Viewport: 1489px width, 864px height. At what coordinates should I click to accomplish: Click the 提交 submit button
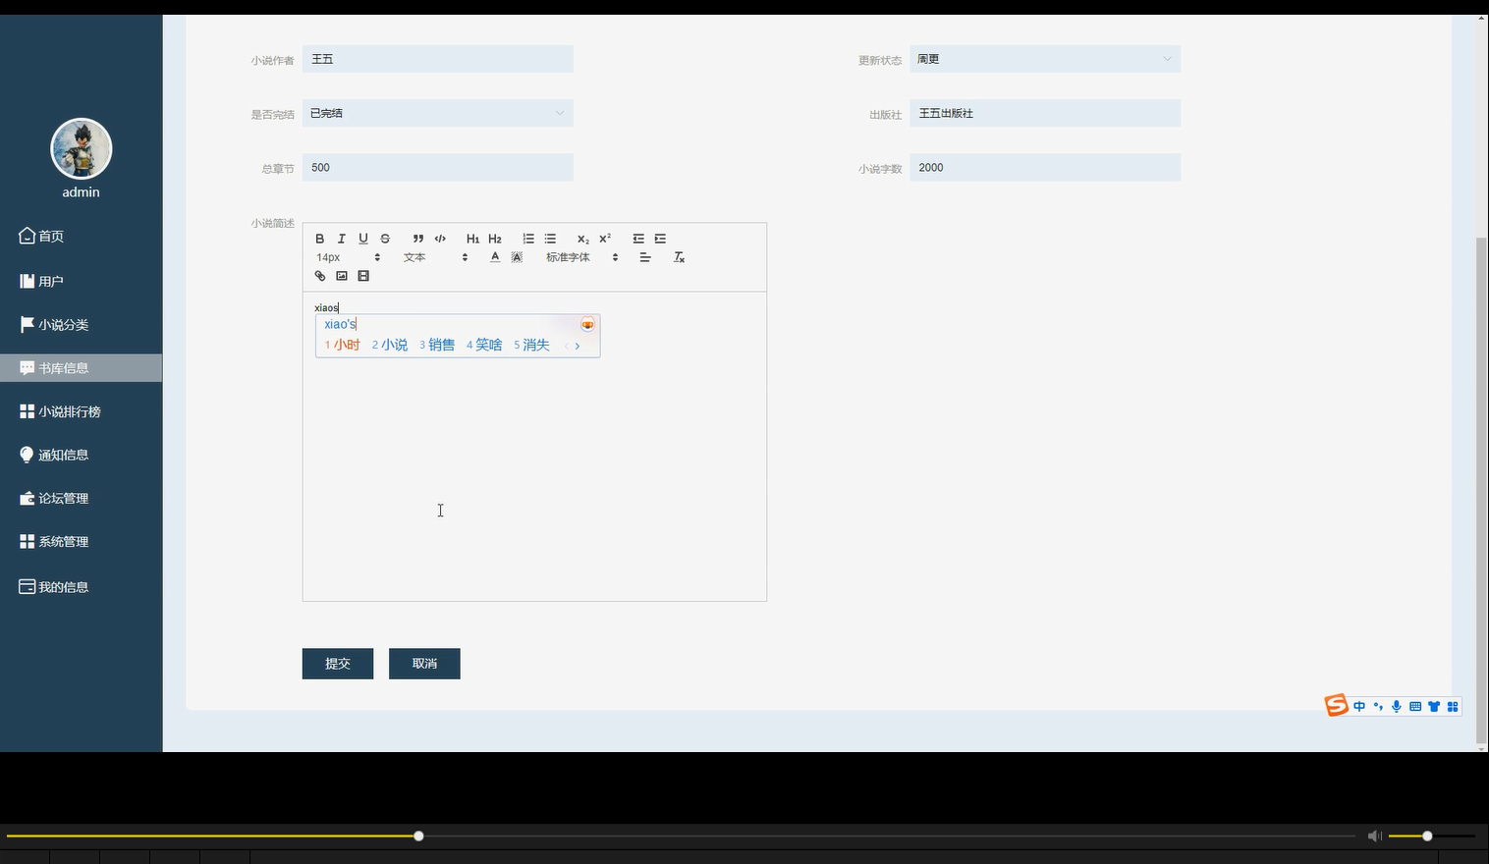[x=338, y=664]
